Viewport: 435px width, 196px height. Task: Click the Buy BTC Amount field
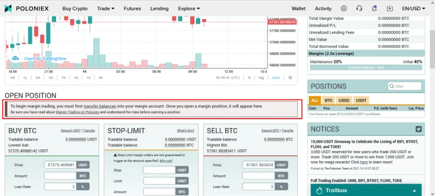60,176
